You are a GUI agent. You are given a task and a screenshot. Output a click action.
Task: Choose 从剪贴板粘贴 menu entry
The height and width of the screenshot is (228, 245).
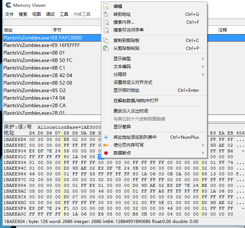click(126, 48)
